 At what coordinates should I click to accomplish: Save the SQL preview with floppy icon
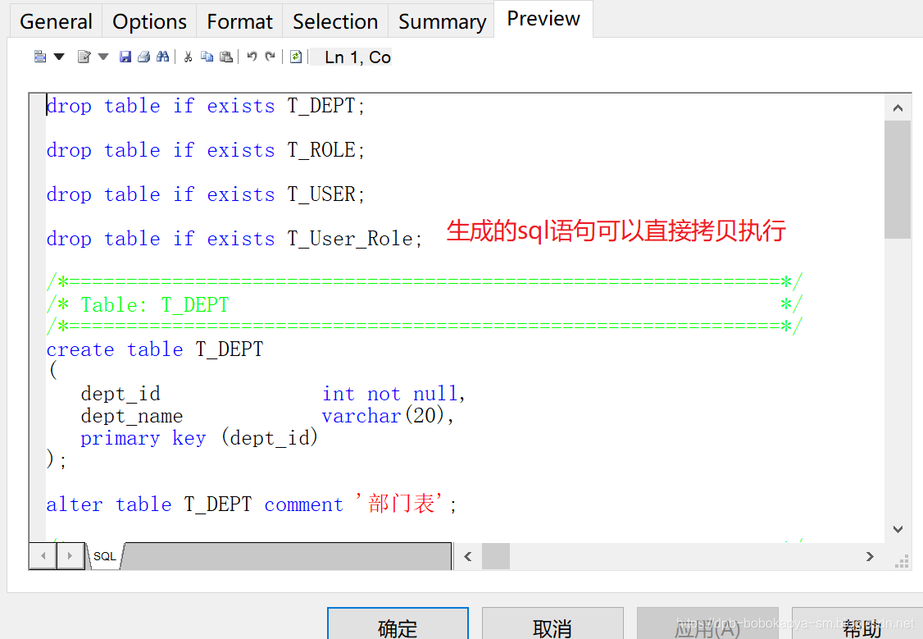point(125,57)
